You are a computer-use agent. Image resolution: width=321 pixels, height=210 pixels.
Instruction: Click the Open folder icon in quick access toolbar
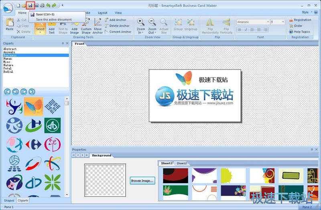pyautogui.click(x=24, y=6)
